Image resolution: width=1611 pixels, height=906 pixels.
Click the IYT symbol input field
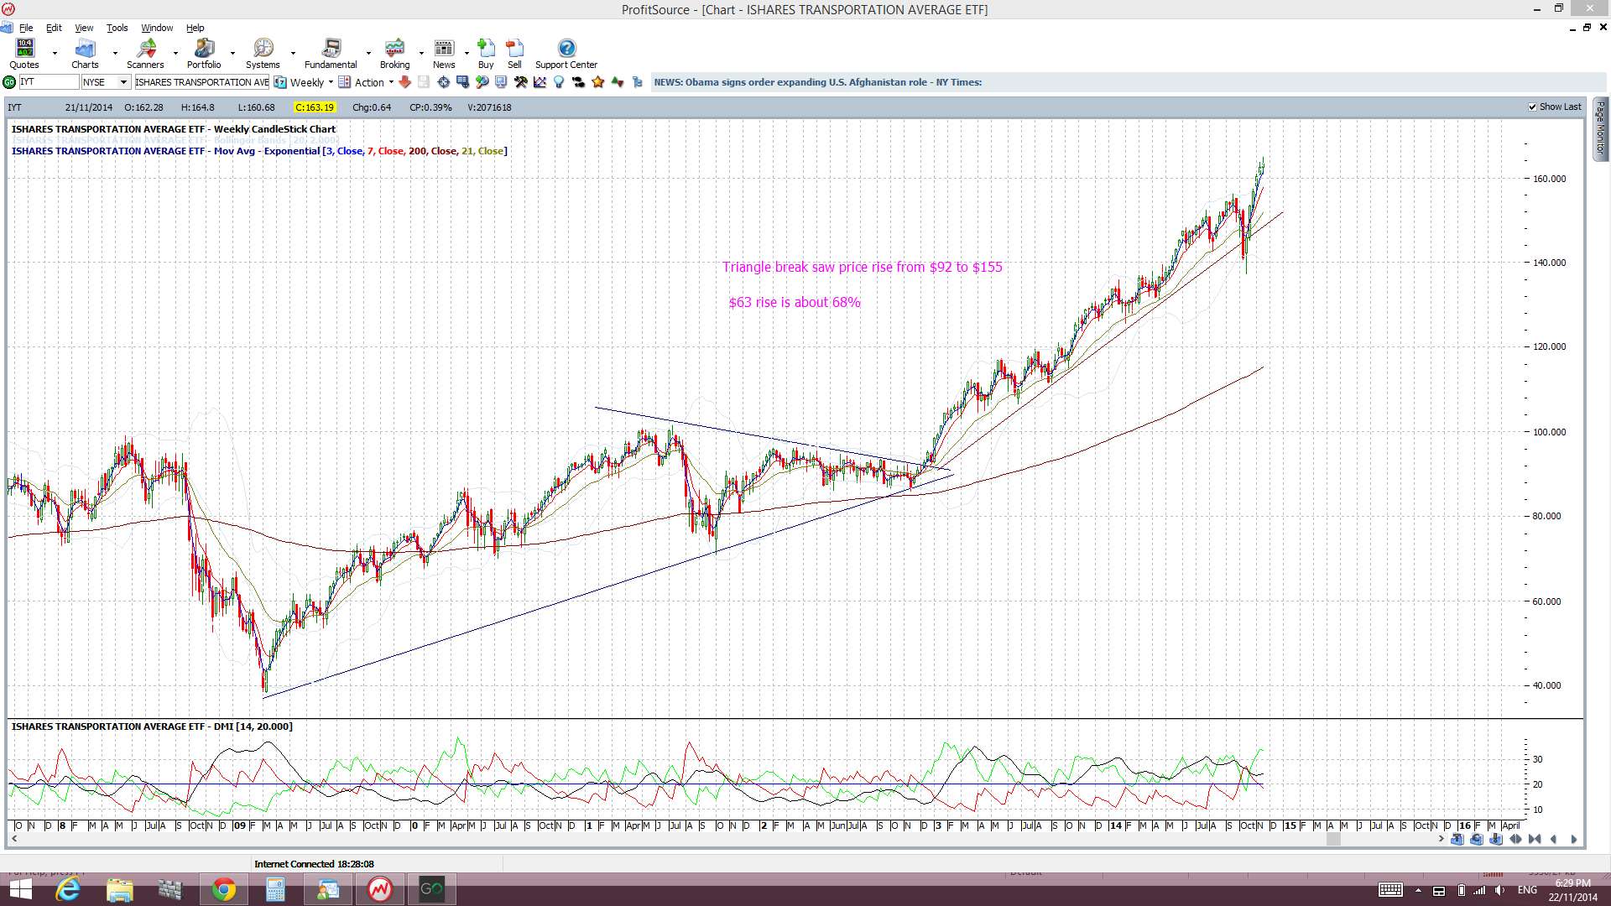48,82
